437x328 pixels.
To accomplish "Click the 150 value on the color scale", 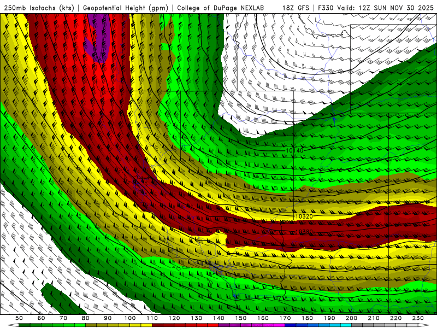I will click(x=241, y=318).
